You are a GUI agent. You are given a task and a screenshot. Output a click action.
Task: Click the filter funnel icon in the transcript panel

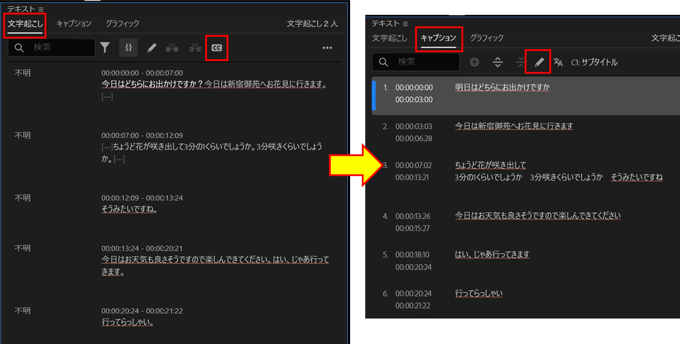tap(105, 47)
